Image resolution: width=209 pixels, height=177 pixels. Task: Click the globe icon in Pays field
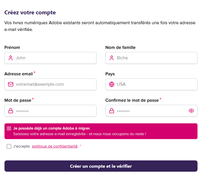coord(112,84)
